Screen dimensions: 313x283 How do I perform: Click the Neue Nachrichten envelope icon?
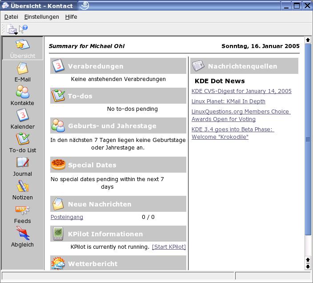point(58,204)
